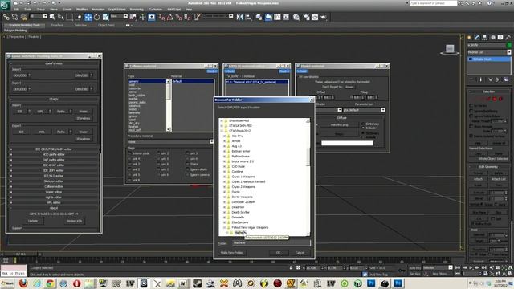The image size is (514, 289).
Task: Open the Reference Coordinate System View dropdown
Action: (119, 16)
